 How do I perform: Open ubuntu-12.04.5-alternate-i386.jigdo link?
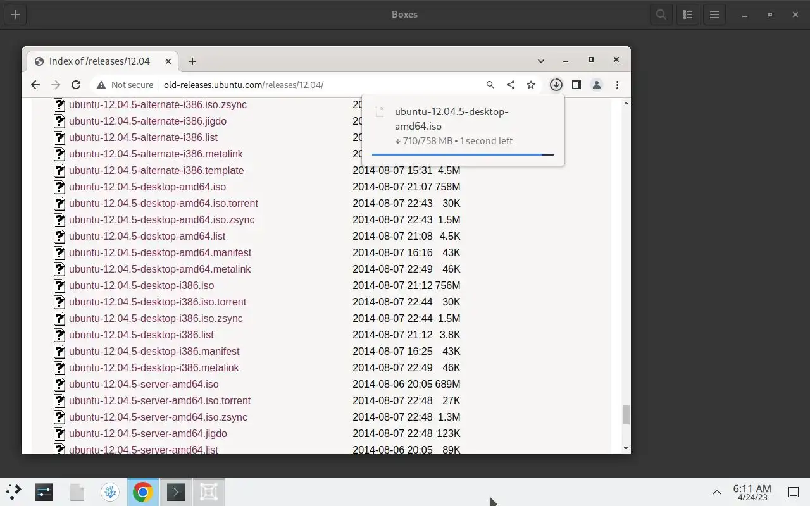point(147,121)
